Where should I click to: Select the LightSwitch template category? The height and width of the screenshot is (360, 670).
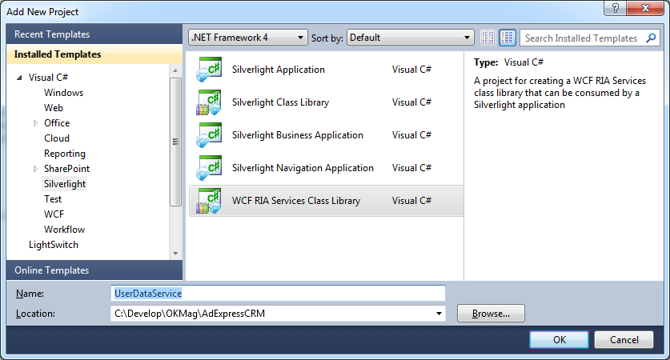[x=54, y=245]
